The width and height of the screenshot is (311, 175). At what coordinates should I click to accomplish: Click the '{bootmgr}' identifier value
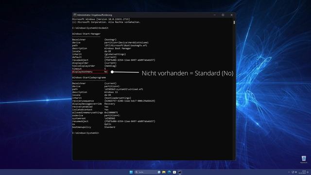click(110, 40)
